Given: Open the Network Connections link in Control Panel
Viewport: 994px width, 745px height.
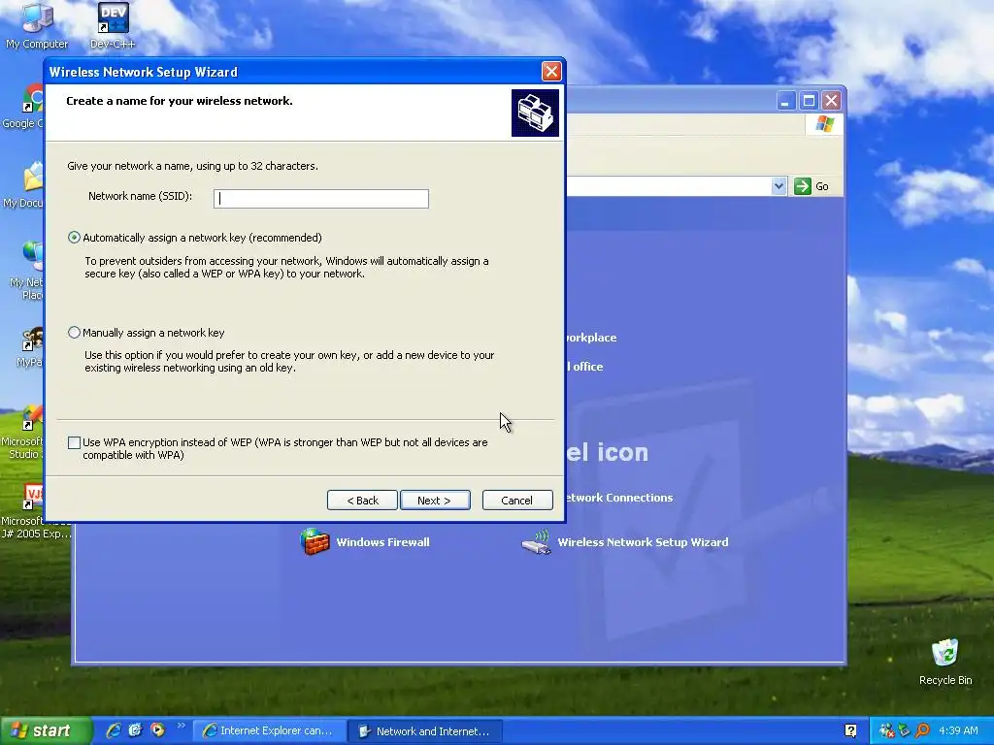Looking at the screenshot, I should [x=618, y=498].
